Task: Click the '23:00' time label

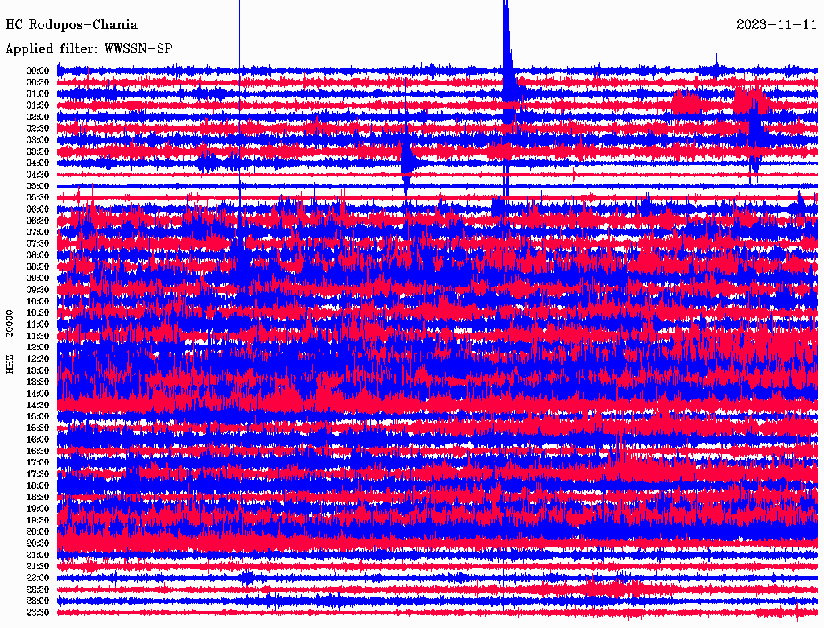Action: [38, 601]
